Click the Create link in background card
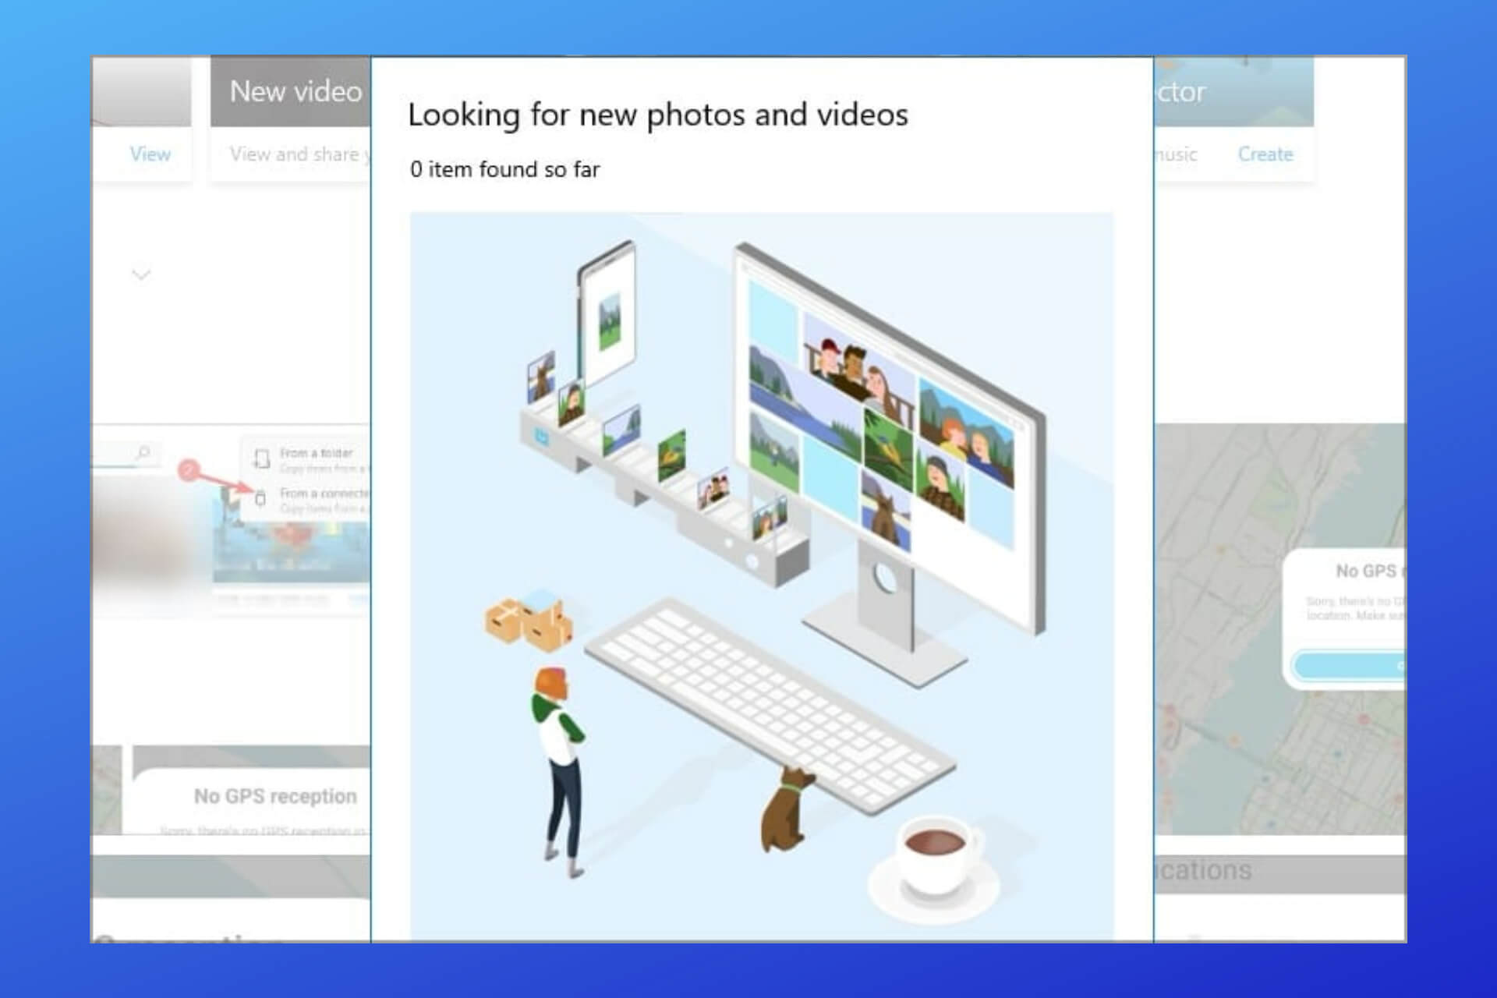1497x998 pixels. click(1265, 154)
